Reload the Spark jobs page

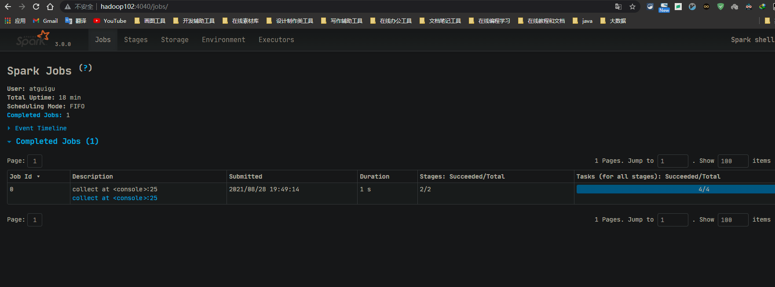point(36,7)
